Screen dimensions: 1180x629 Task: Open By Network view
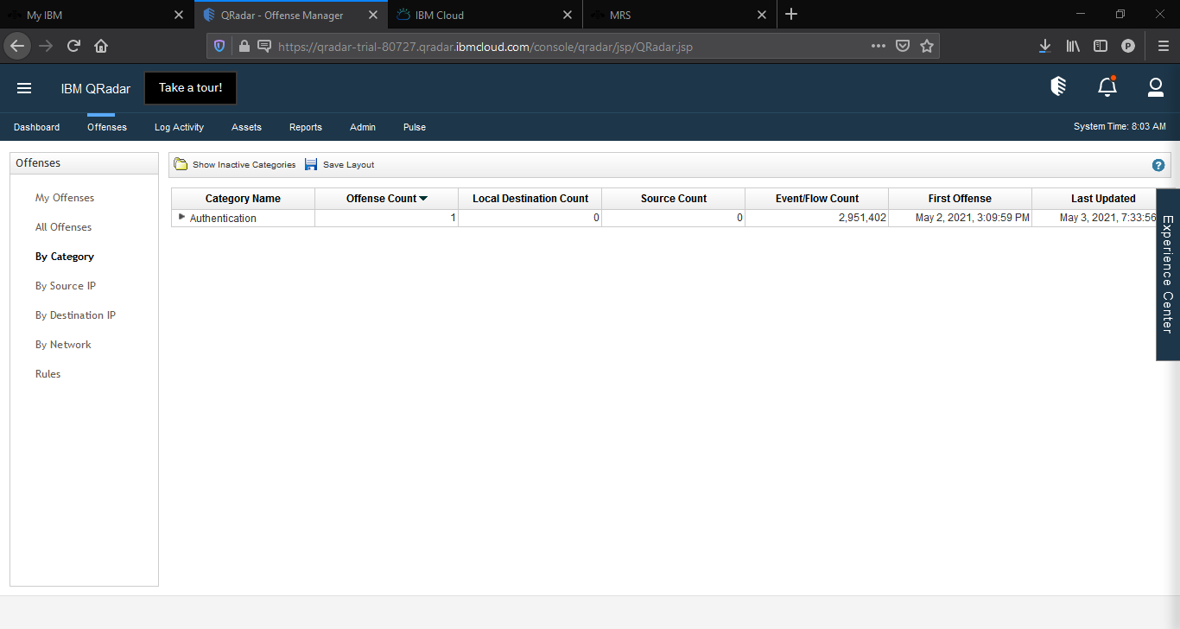[63, 345]
